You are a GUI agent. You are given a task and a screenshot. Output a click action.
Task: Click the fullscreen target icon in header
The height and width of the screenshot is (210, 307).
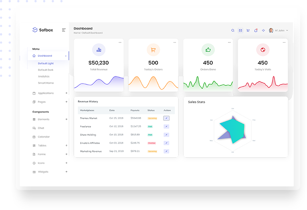click(x=263, y=30)
